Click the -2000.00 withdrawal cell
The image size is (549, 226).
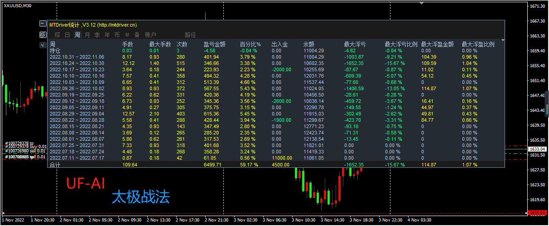(281, 70)
